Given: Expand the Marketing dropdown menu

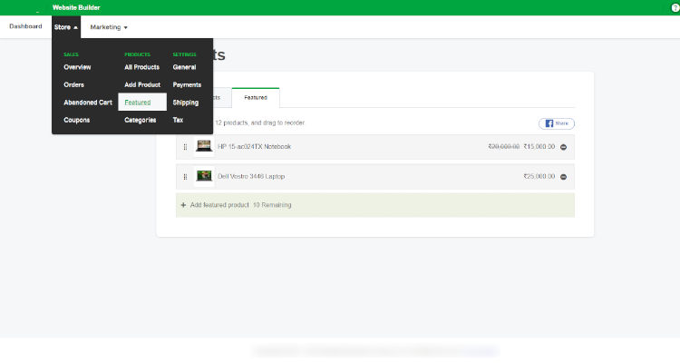Looking at the screenshot, I should pos(109,27).
